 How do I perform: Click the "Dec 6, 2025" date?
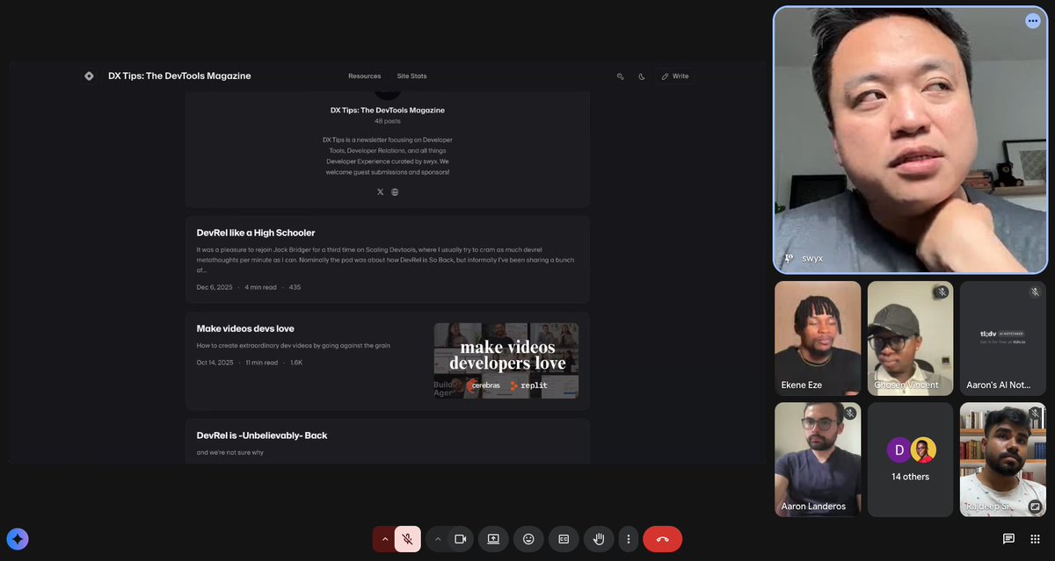215,287
